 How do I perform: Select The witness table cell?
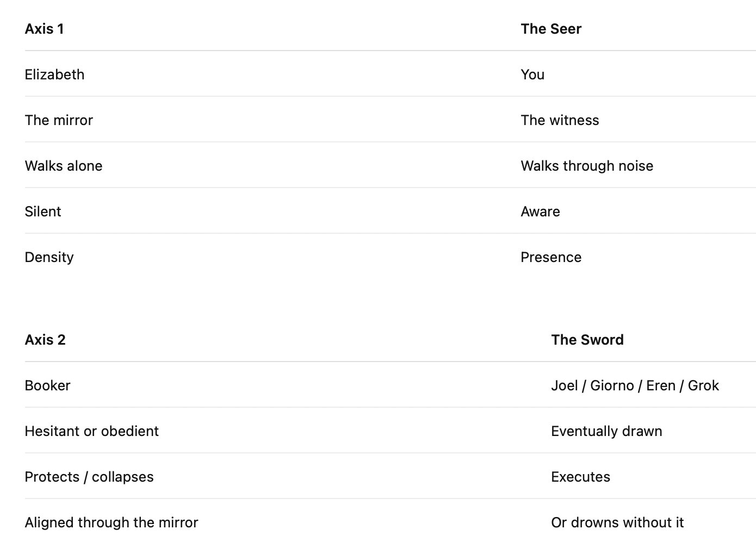[x=560, y=120]
